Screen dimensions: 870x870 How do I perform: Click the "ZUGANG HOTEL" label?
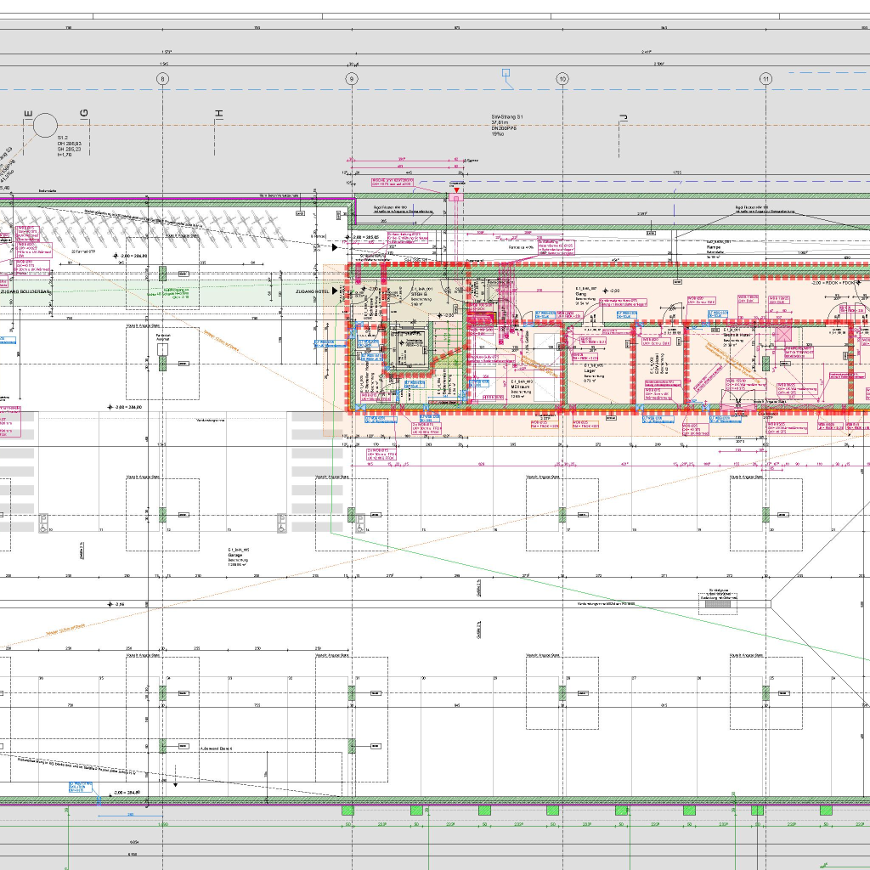[x=313, y=291]
